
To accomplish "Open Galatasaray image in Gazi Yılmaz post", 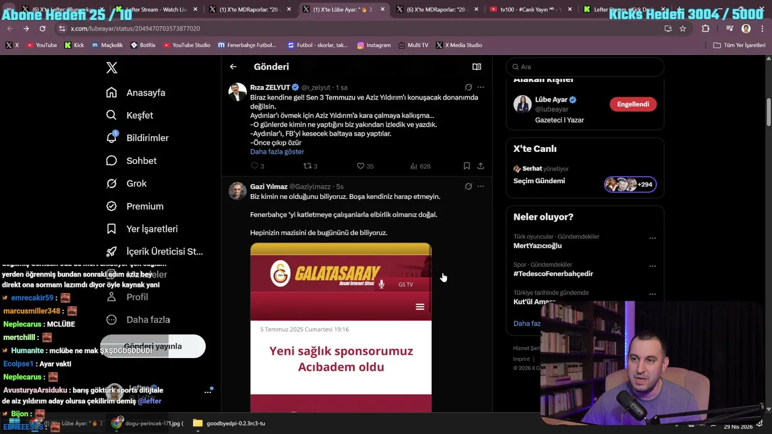I will tap(341, 327).
